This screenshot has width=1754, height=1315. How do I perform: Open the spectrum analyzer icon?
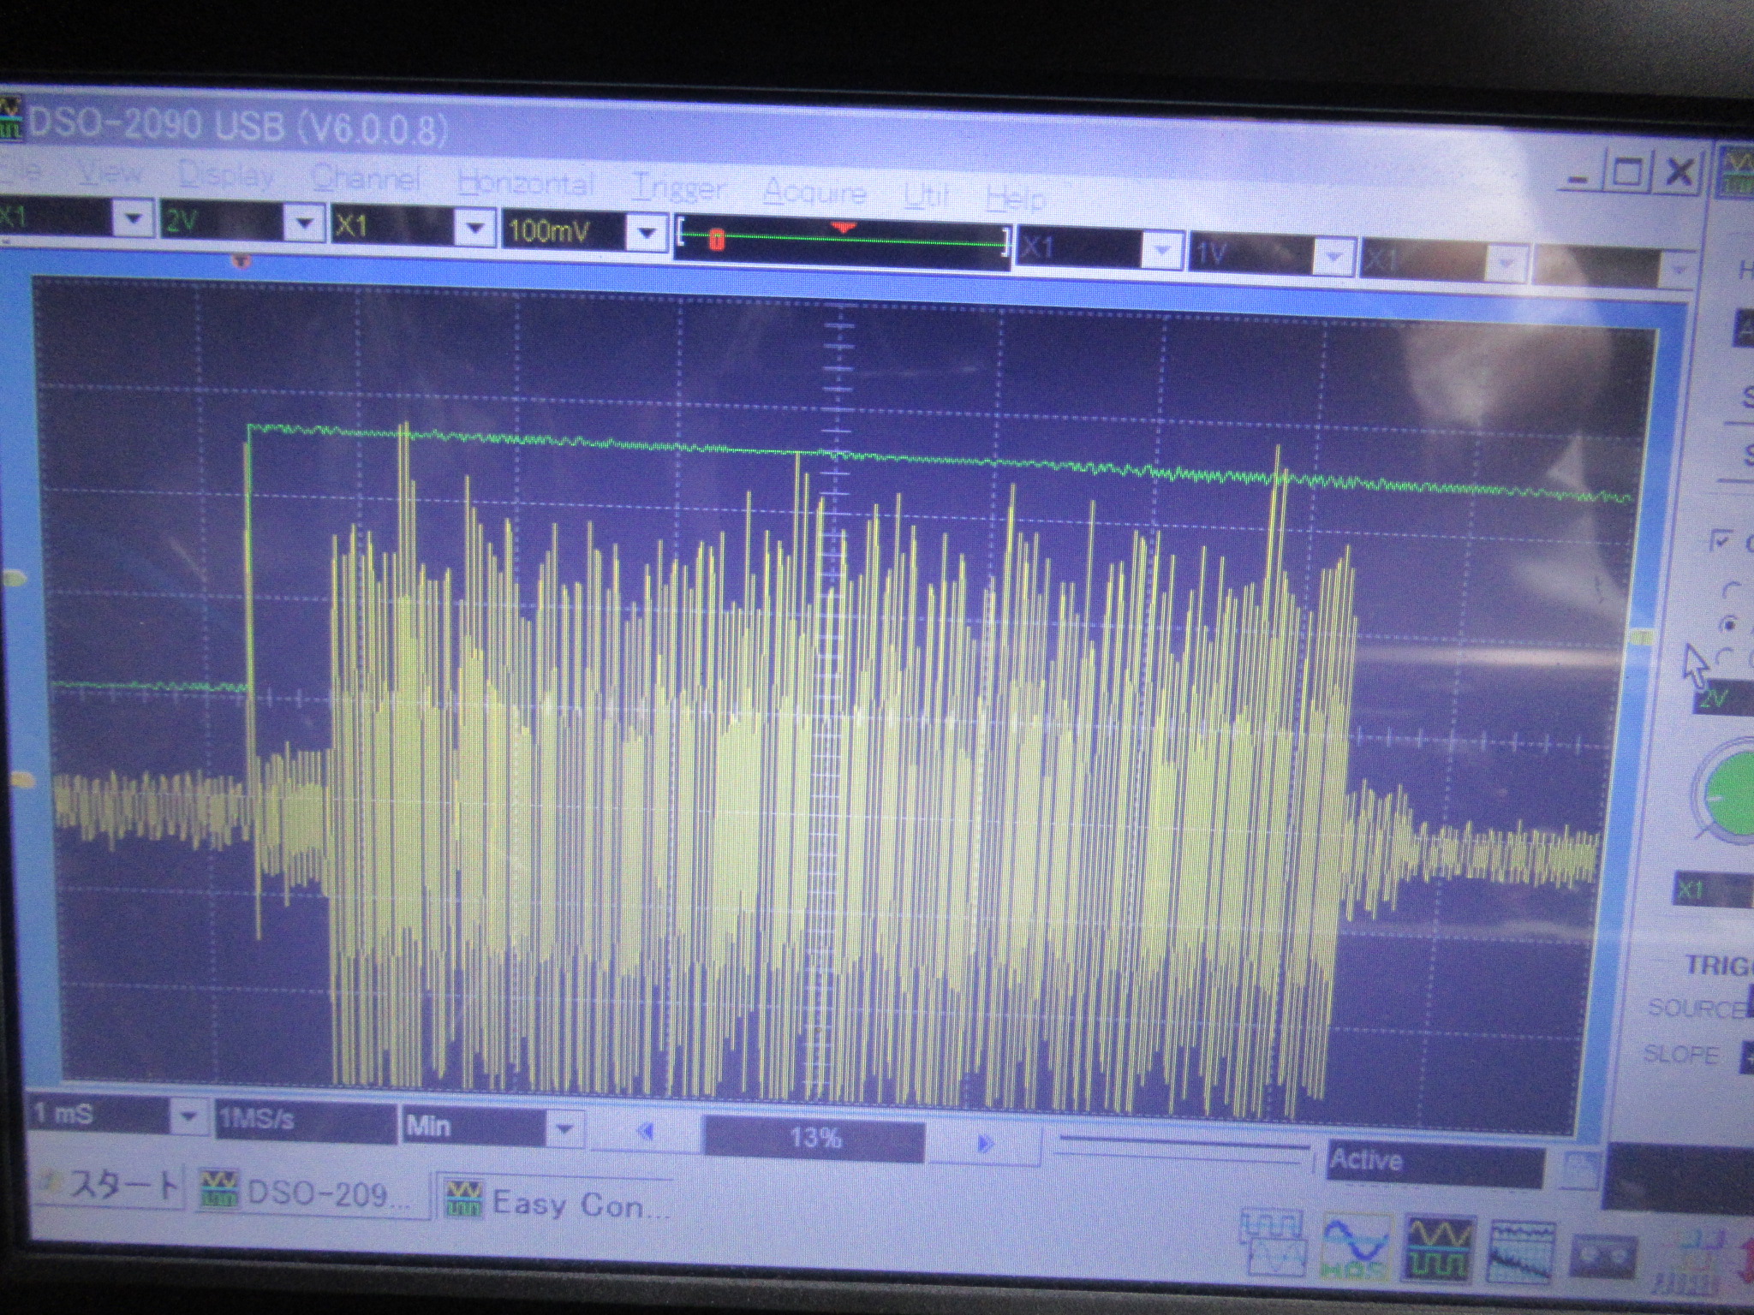click(x=1522, y=1252)
